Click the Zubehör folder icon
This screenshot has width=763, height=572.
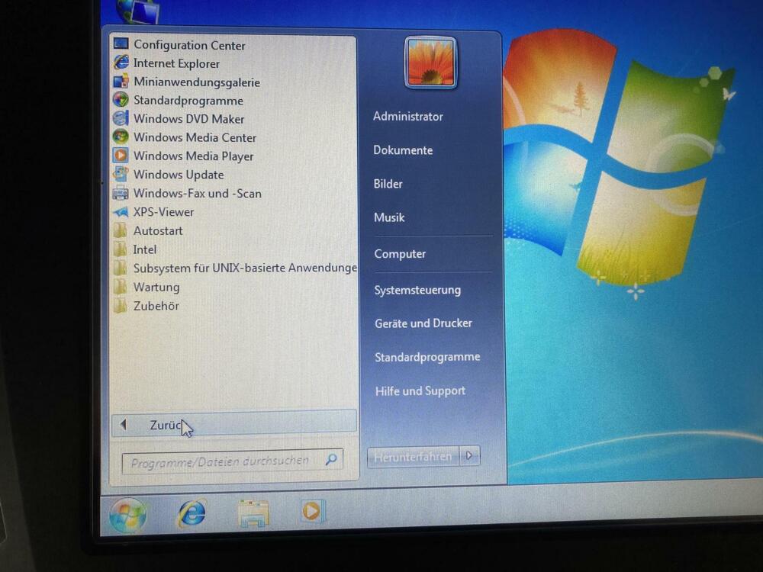121,306
